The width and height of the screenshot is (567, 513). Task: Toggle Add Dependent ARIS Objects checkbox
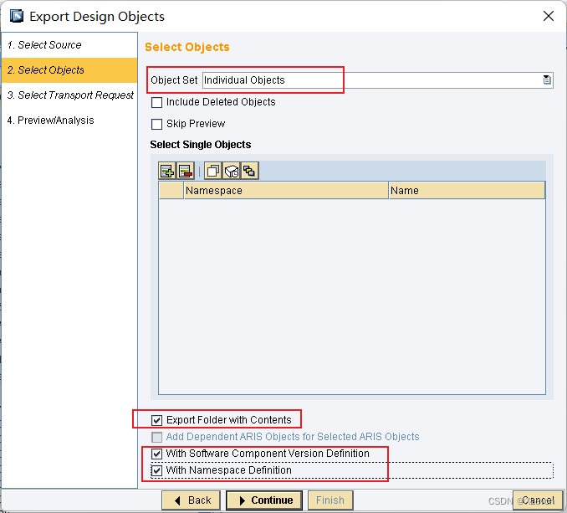click(156, 438)
